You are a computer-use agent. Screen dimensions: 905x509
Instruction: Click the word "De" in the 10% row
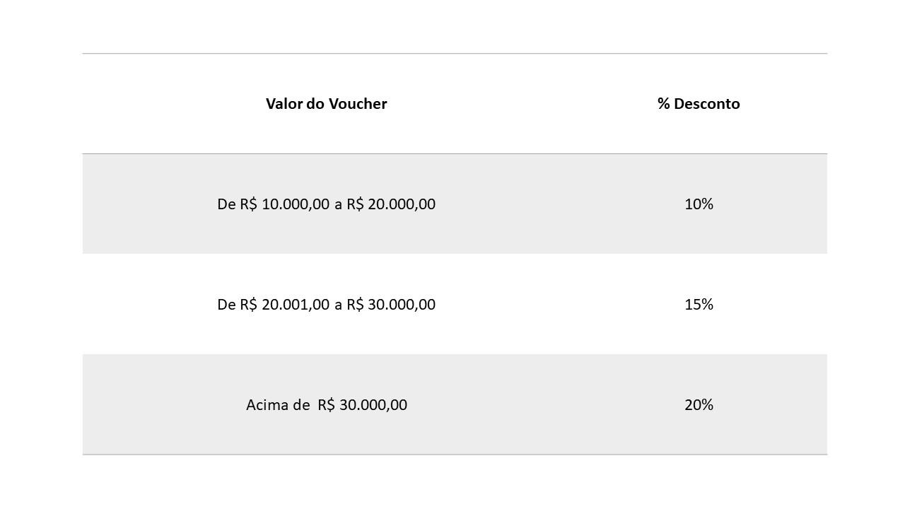[x=226, y=204]
